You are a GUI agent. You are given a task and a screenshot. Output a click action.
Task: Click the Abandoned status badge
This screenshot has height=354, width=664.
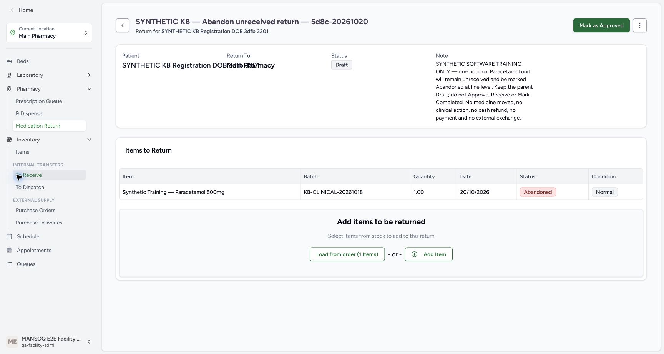click(x=538, y=192)
